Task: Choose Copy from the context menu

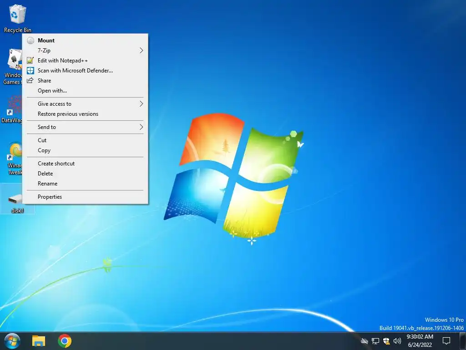Action: (x=85, y=150)
